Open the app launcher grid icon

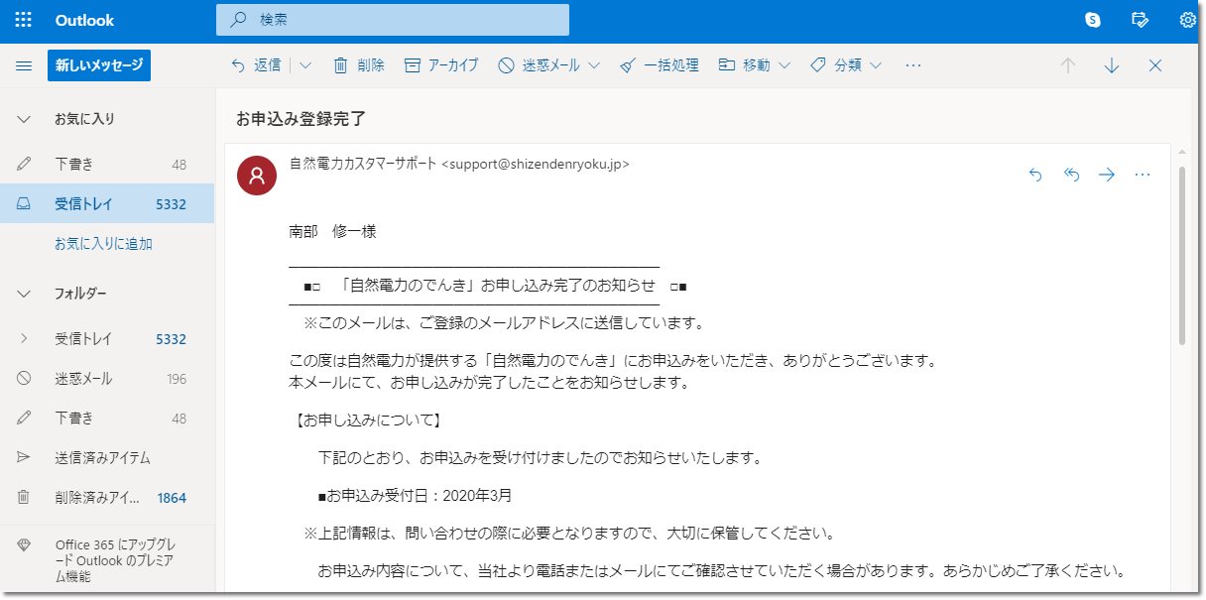coord(23,20)
